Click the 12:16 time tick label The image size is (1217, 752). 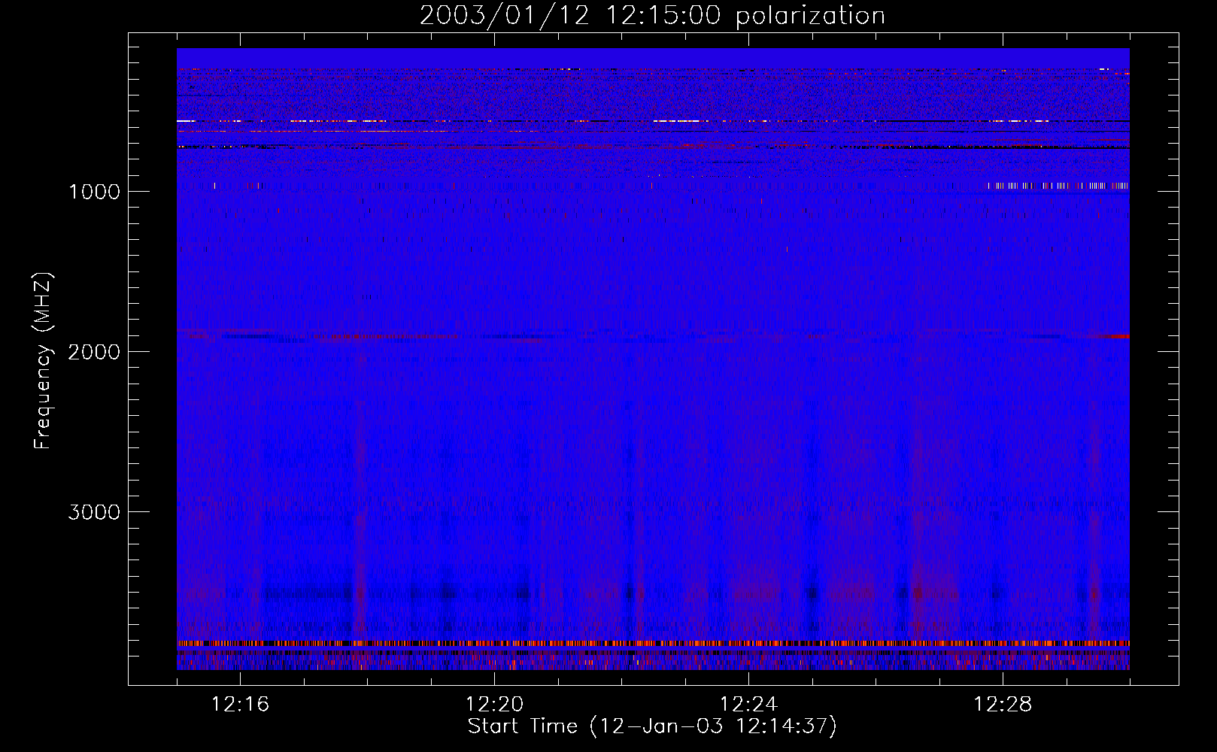click(x=240, y=705)
